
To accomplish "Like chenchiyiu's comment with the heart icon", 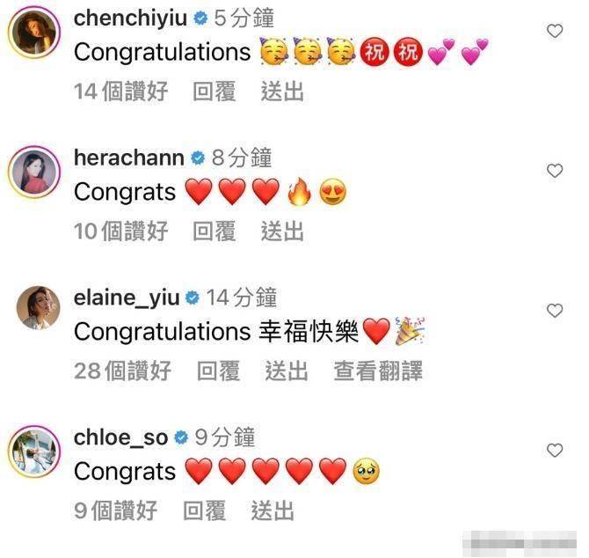I will (555, 31).
